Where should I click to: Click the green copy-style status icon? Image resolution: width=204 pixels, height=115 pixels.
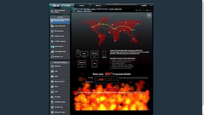coord(147,10)
